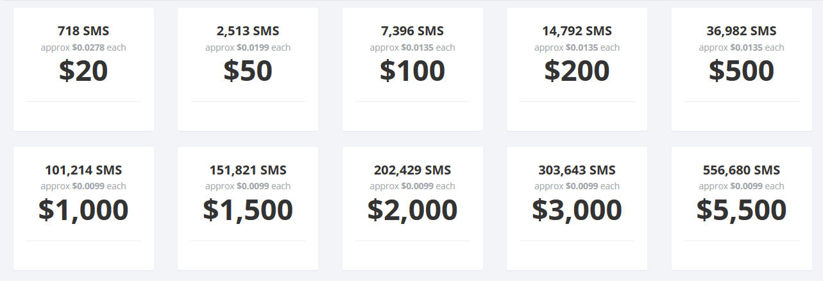Screen dimensions: 823x281
Task: Pick the $100 price plan
Action: 412,69
